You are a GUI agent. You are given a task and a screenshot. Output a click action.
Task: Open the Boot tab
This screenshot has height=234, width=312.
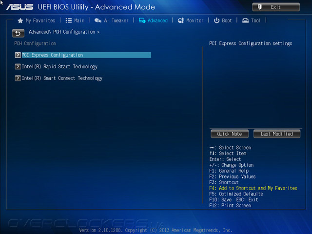(223, 20)
